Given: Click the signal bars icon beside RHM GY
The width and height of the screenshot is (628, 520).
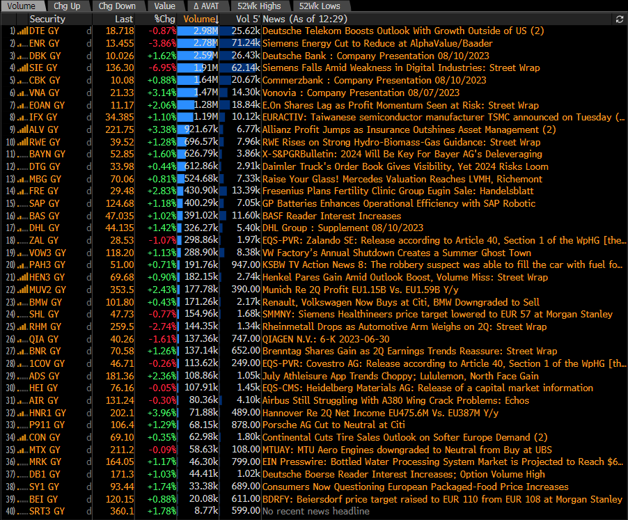Looking at the screenshot, I should 22,326.
